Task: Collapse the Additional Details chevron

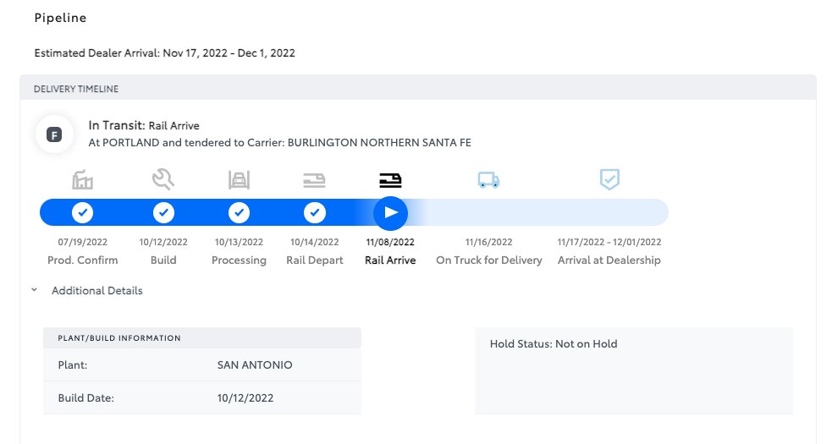Action: 34,290
